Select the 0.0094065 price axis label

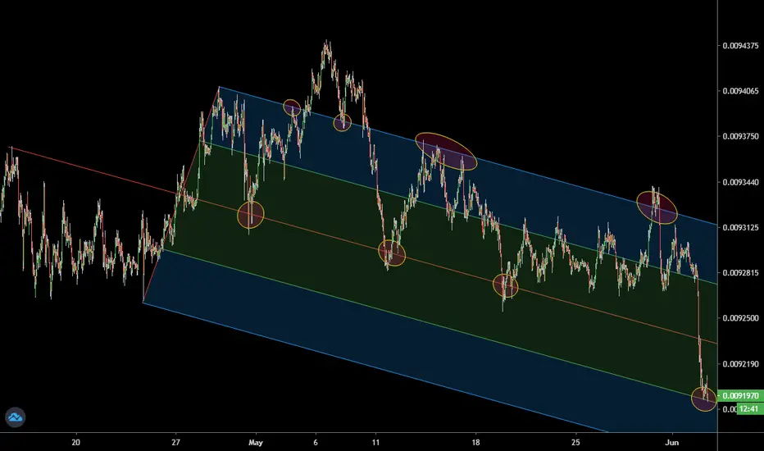tap(740, 91)
